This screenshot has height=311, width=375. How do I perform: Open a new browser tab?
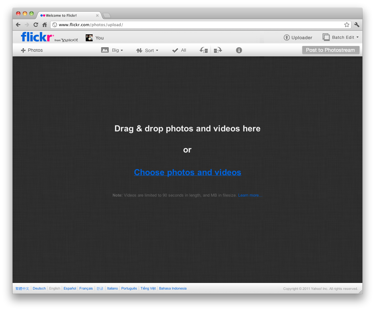tap(107, 15)
